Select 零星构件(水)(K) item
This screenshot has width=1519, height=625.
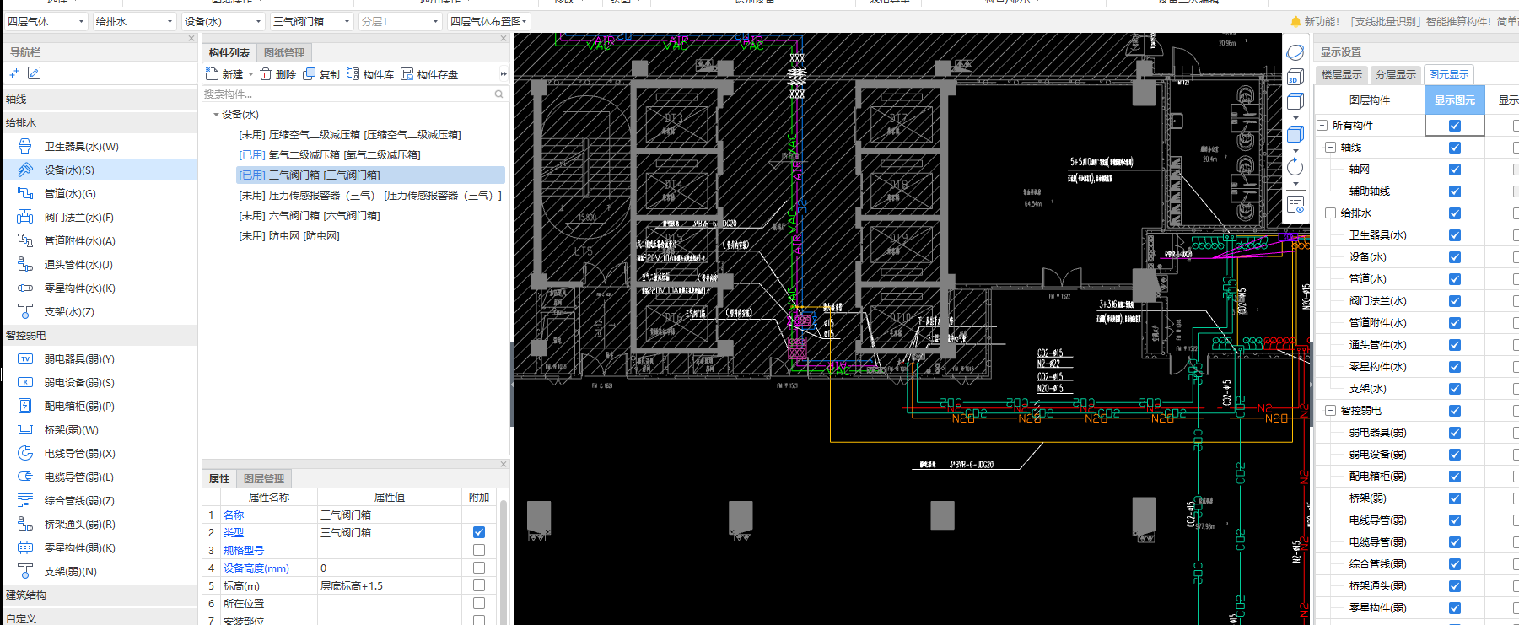[x=79, y=288]
